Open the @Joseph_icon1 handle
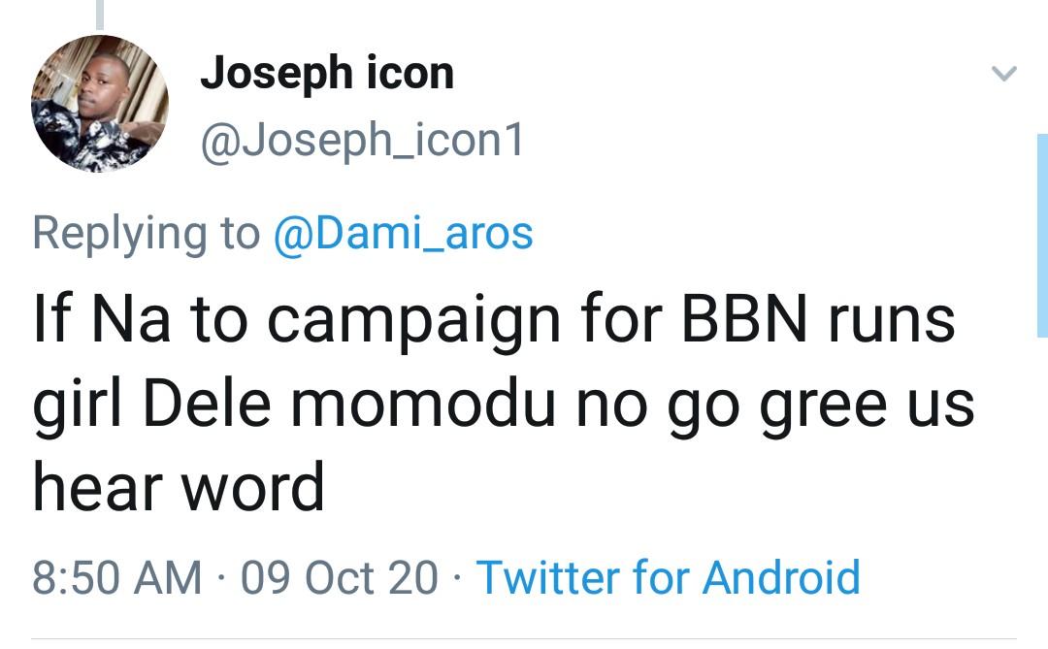This screenshot has width=1048, height=649. pyautogui.click(x=362, y=141)
